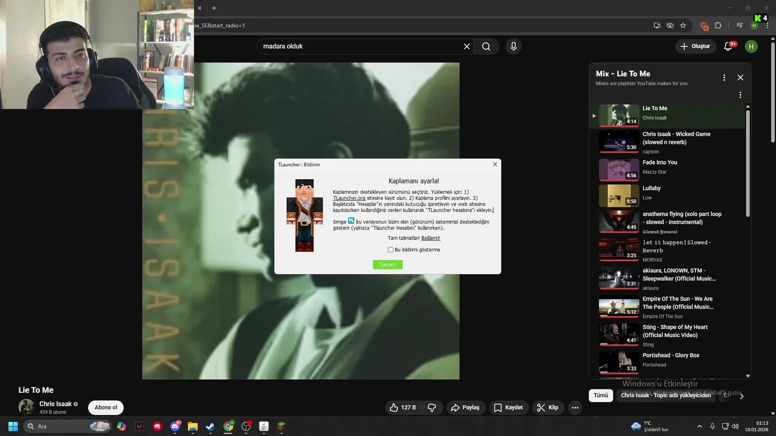Viewport: 776px width, 436px height.
Task: Open the Windows Start menu
Action: click(x=13, y=426)
